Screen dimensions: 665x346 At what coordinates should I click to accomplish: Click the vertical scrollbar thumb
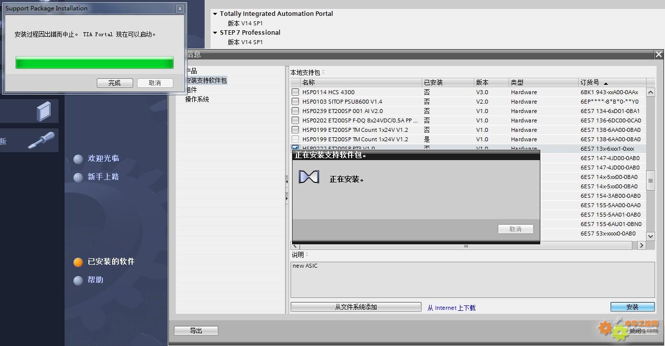pos(650,181)
